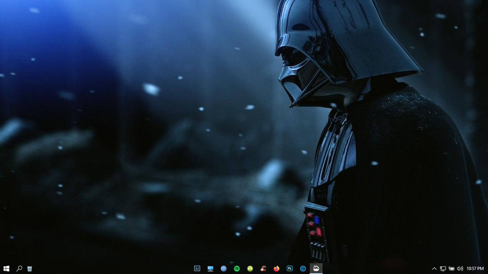Open the volume speaker tray icon
The width and height of the screenshot is (488, 274).
(x=460, y=269)
